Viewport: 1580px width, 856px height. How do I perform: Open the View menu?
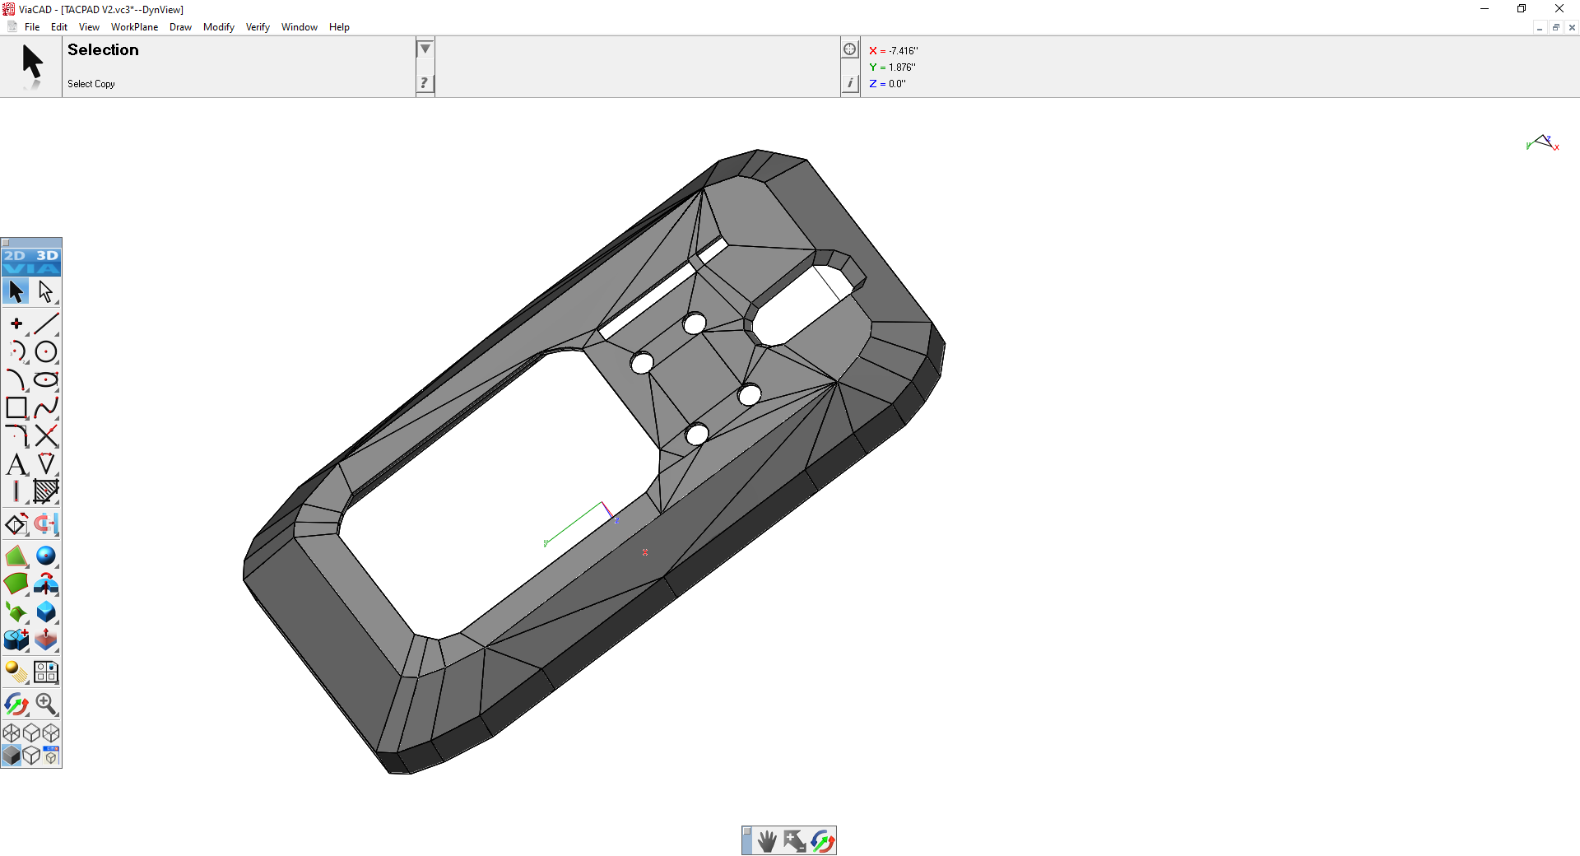click(x=89, y=27)
